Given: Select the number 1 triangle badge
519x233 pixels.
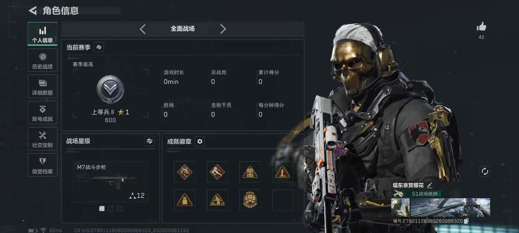Looking at the screenshot, I should point(282,172).
